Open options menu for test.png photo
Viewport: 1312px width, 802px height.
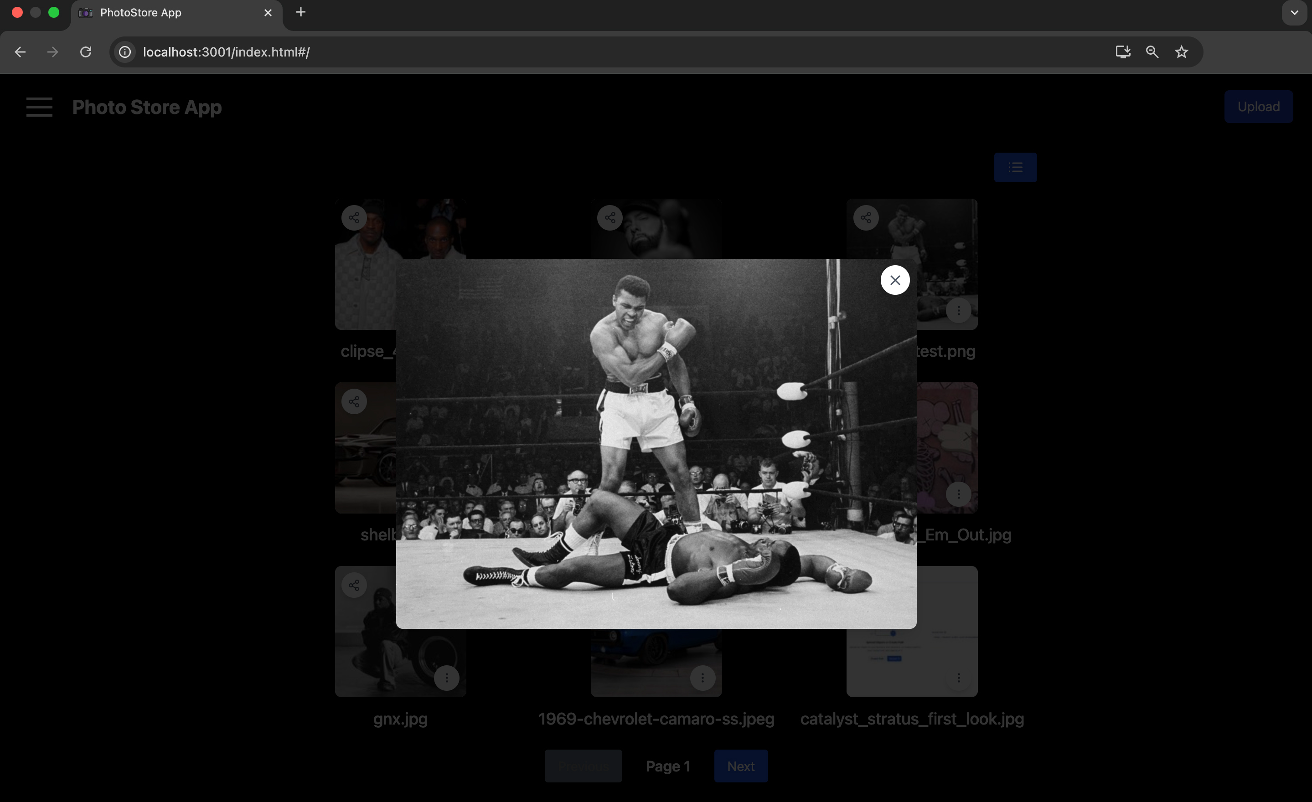(x=958, y=310)
